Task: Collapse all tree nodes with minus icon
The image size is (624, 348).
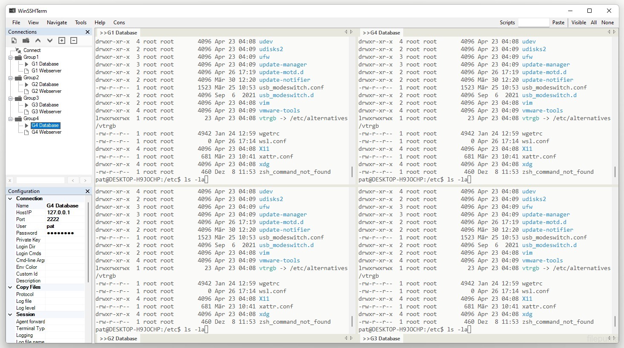Action: coord(74,40)
